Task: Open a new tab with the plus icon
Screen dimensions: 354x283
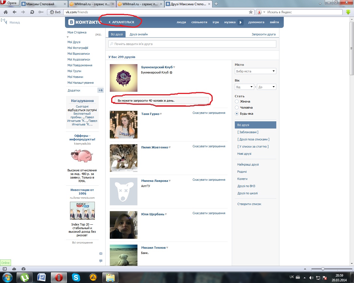Action: (216, 4)
